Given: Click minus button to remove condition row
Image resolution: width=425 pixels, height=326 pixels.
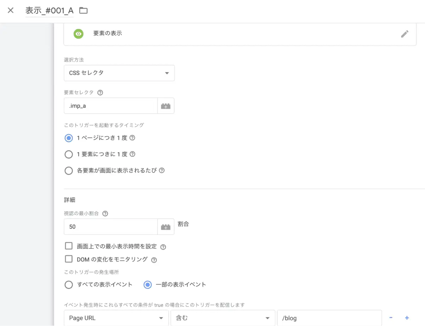Looking at the screenshot, I should (x=391, y=318).
